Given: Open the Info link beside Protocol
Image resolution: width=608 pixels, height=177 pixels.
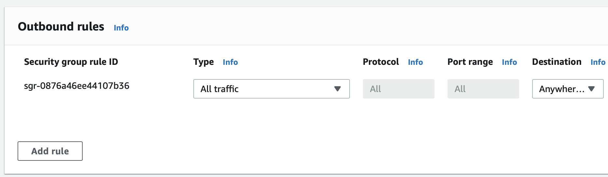Looking at the screenshot, I should (415, 62).
